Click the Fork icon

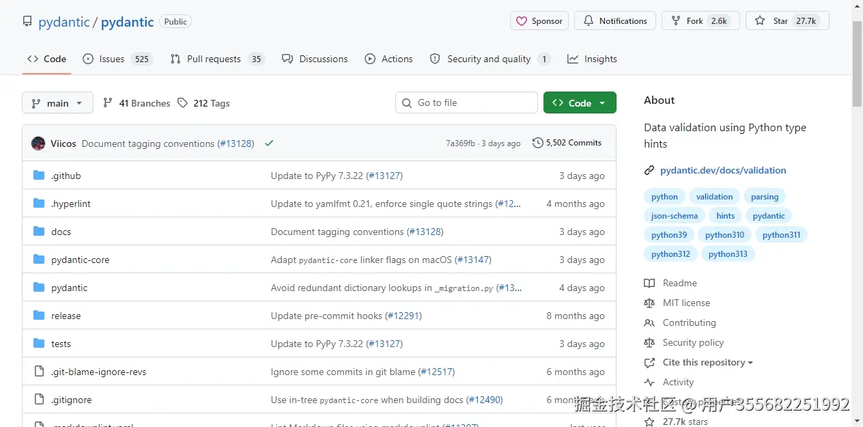point(676,21)
